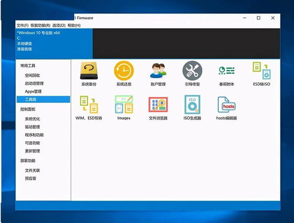Viewport: 294px width, 223px height.
Task: Select the Windows 10 专业版 x64 image tile
Action: click(x=54, y=44)
